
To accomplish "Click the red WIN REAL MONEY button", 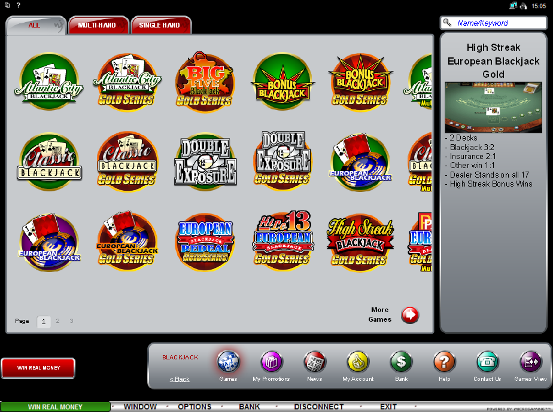I will 38,368.
